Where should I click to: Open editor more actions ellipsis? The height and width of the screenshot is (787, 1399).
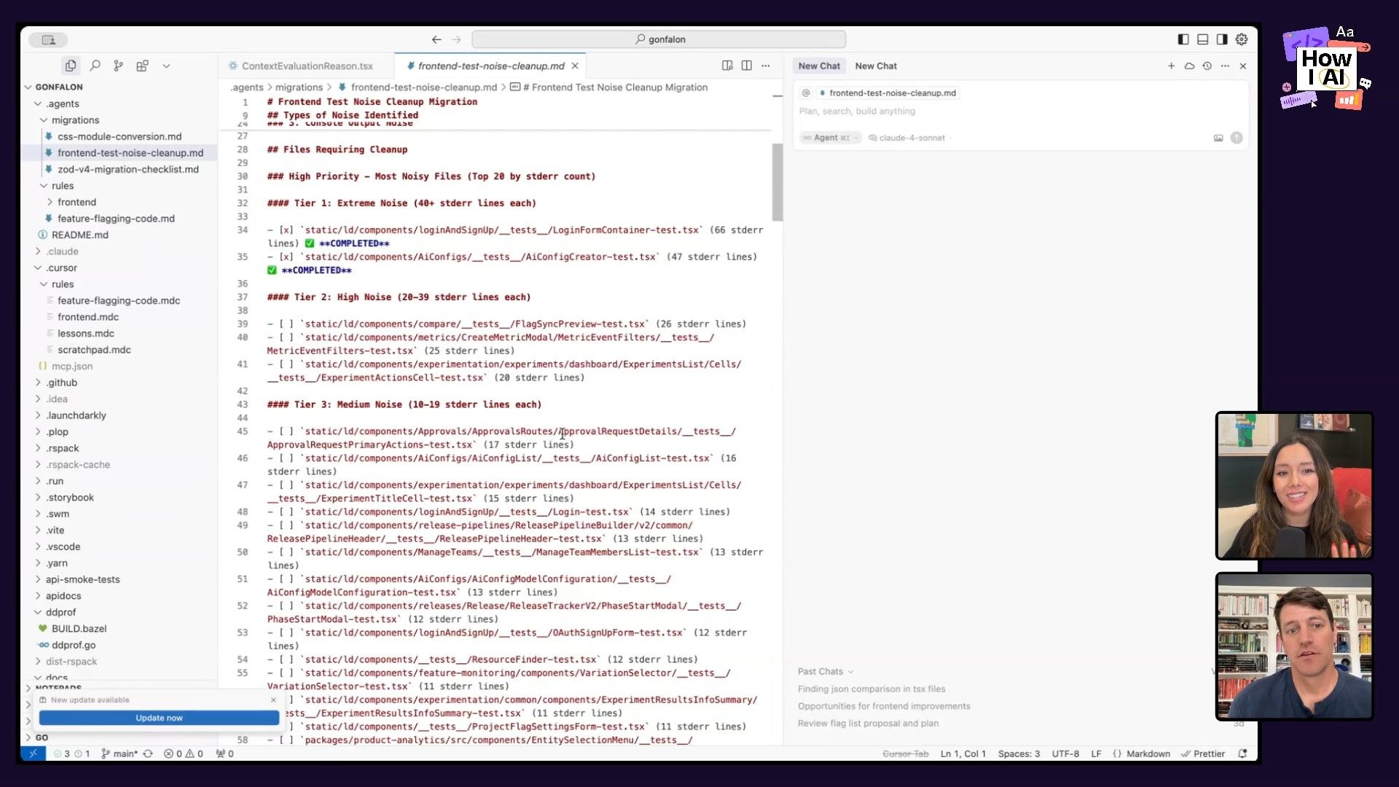click(x=765, y=66)
